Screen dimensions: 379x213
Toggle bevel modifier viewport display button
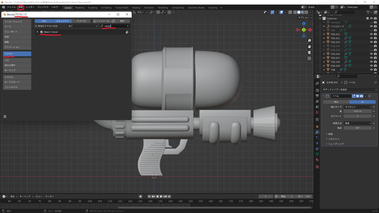358,96
